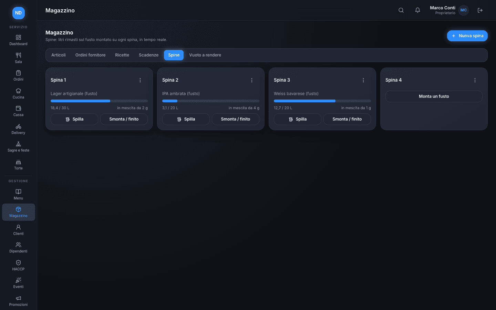Open Spina 1 options menu
496x310 pixels.
(x=140, y=80)
